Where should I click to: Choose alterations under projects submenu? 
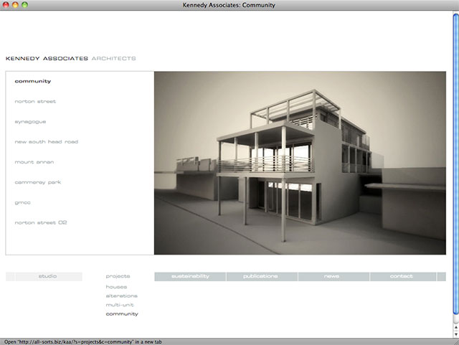121,296
